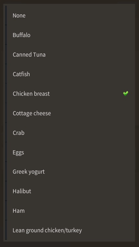
Task: Tap the word yogurt in Greek yogurt
Action: point(37,172)
